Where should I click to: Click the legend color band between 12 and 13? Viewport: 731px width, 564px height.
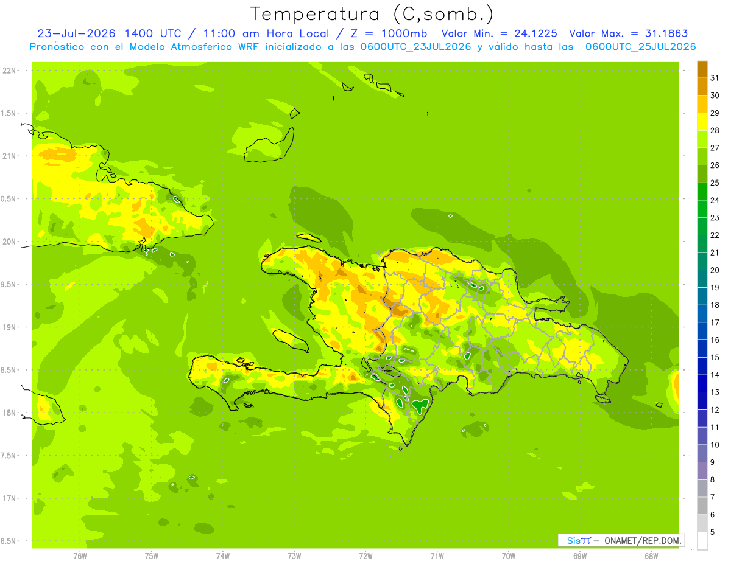coord(702,401)
